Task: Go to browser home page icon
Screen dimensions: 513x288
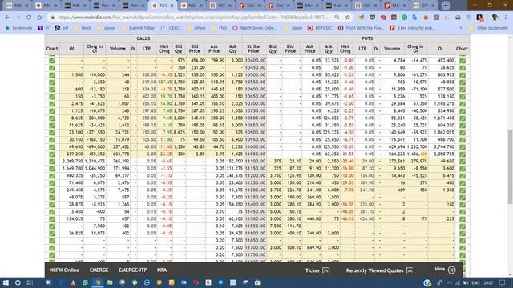Action: coord(39,17)
